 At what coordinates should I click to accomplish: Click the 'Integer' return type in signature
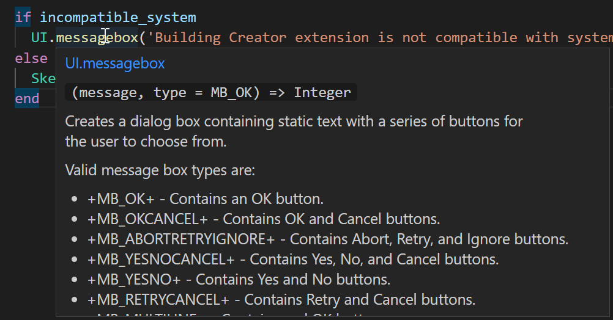pyautogui.click(x=322, y=92)
